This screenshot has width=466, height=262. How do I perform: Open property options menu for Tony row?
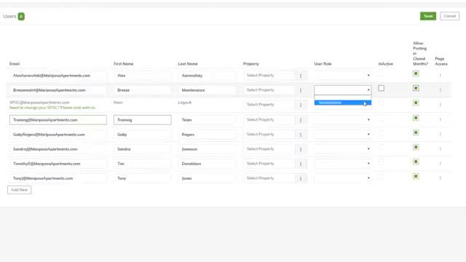pos(301,178)
